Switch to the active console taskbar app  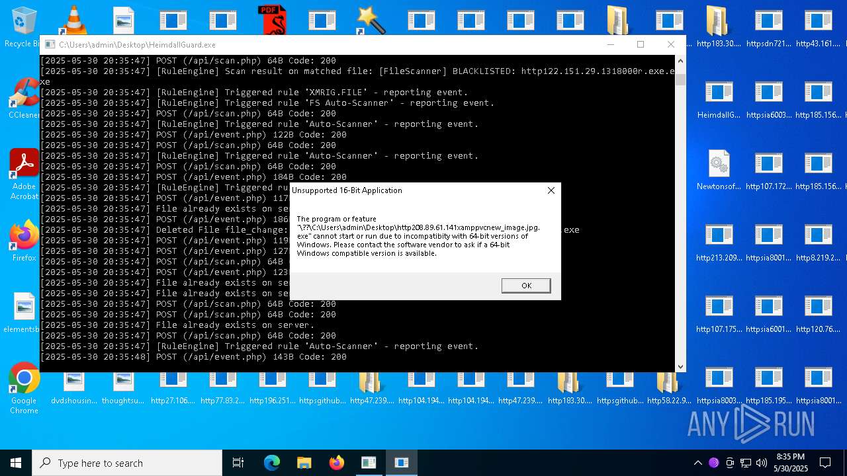pyautogui.click(x=401, y=463)
